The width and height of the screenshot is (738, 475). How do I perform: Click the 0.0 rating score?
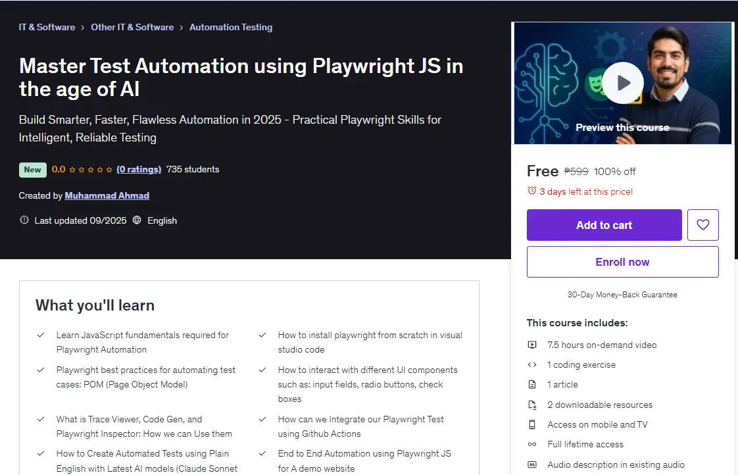pos(59,170)
